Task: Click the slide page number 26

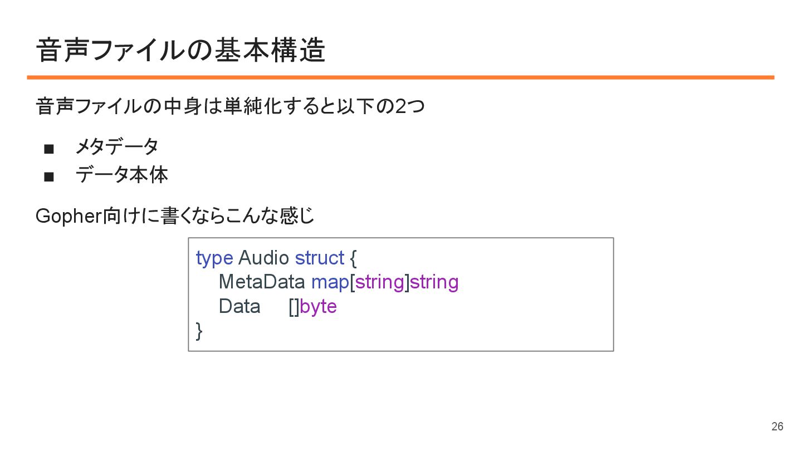Action: pos(777,427)
